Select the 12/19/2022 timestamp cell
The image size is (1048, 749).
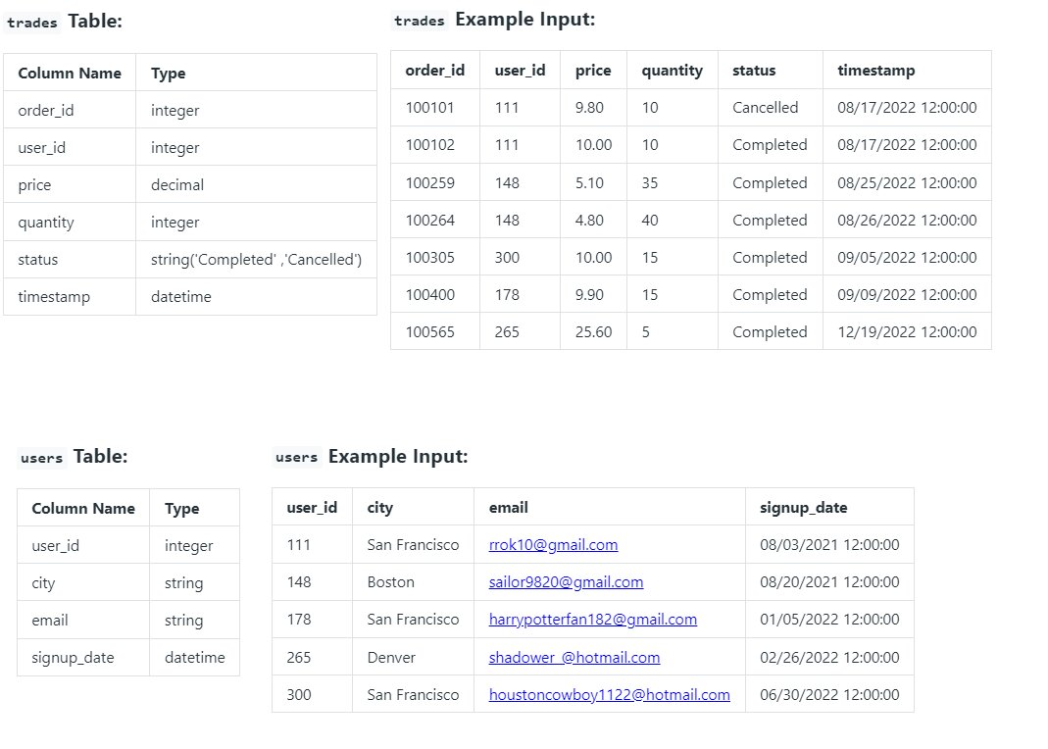pyautogui.click(x=907, y=332)
